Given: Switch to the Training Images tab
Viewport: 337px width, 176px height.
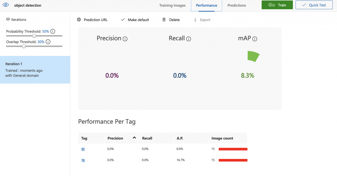Looking at the screenshot, I should 172,5.
